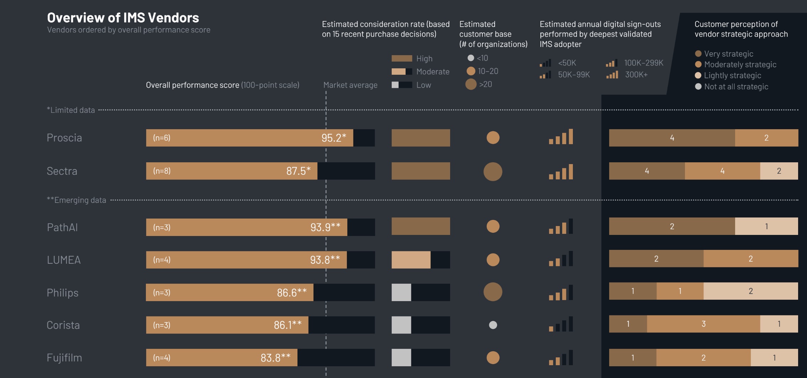Click Proscia's sign-outs signal bar icon
Screen dimensions: 807x378
click(x=561, y=137)
